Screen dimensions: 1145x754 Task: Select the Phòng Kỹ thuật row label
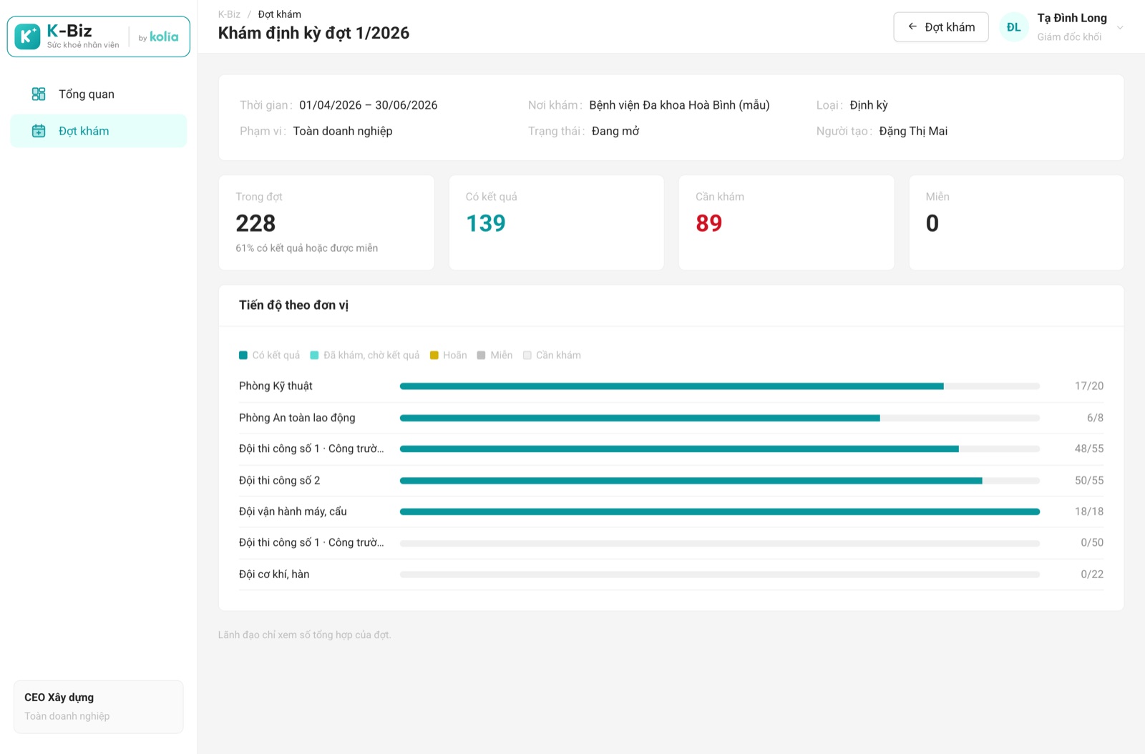pyautogui.click(x=276, y=386)
